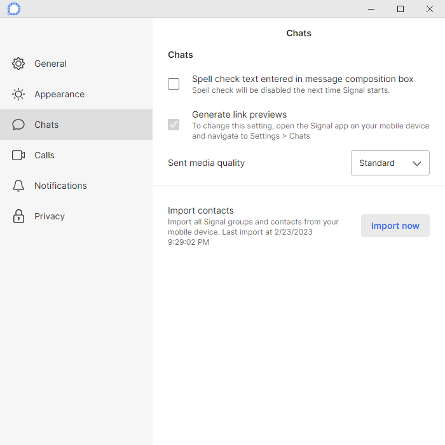The width and height of the screenshot is (445, 445).
Task: Click the Calls video camera icon
Action: [18, 155]
